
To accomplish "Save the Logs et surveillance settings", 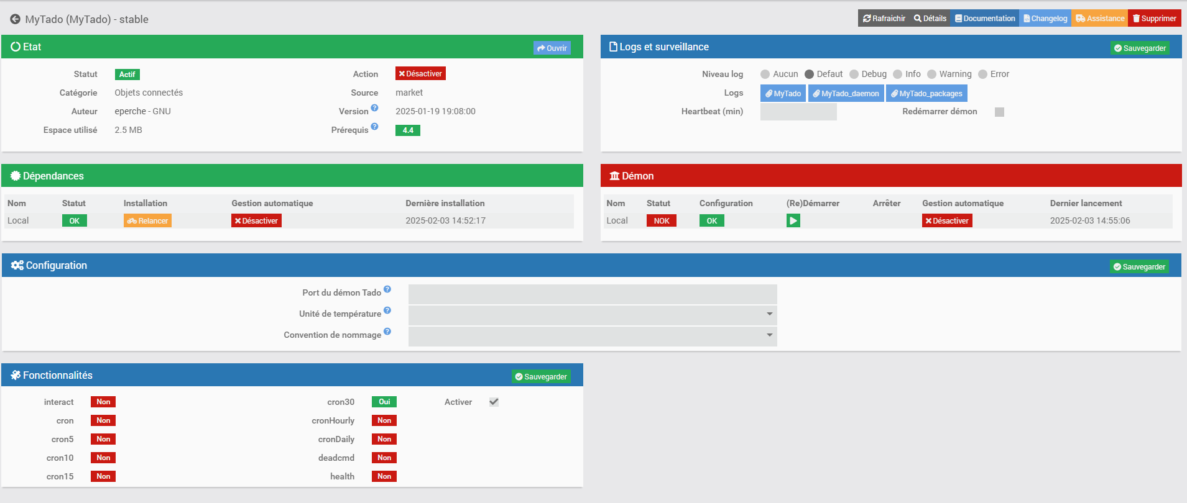I will click(1140, 48).
